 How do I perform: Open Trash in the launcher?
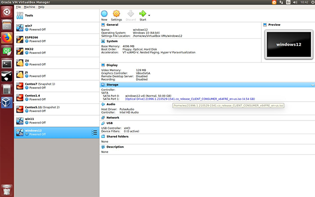click(x=7, y=190)
